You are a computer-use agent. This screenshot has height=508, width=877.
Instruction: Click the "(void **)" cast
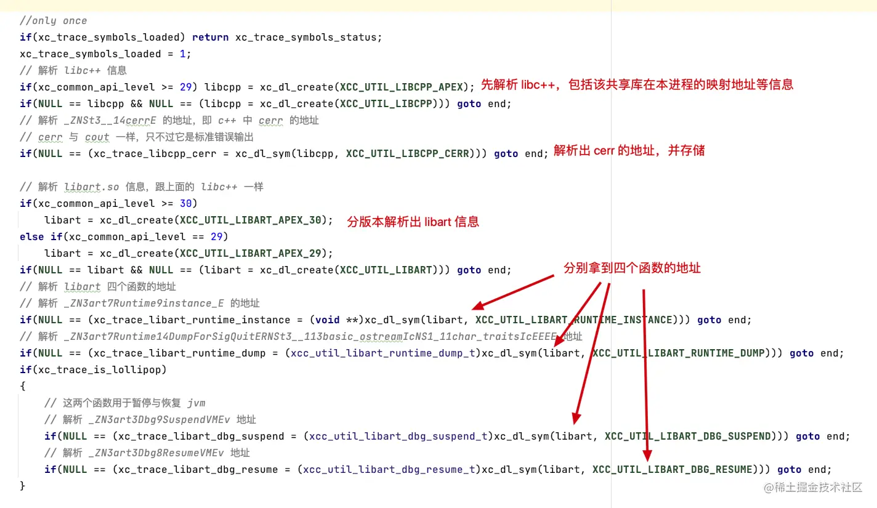336,320
